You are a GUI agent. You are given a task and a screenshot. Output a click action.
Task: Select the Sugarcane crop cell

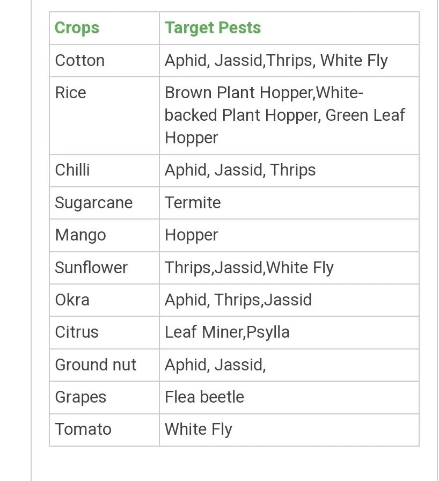pos(94,203)
